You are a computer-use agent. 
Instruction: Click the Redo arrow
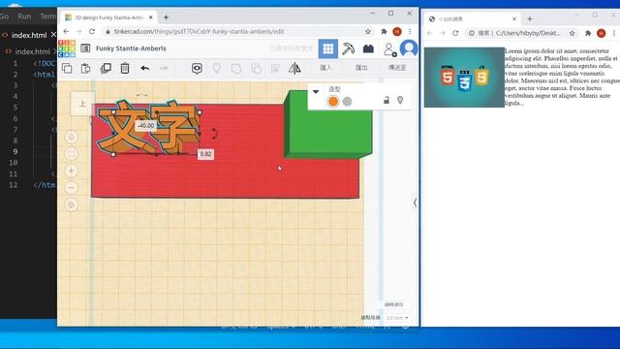point(164,68)
